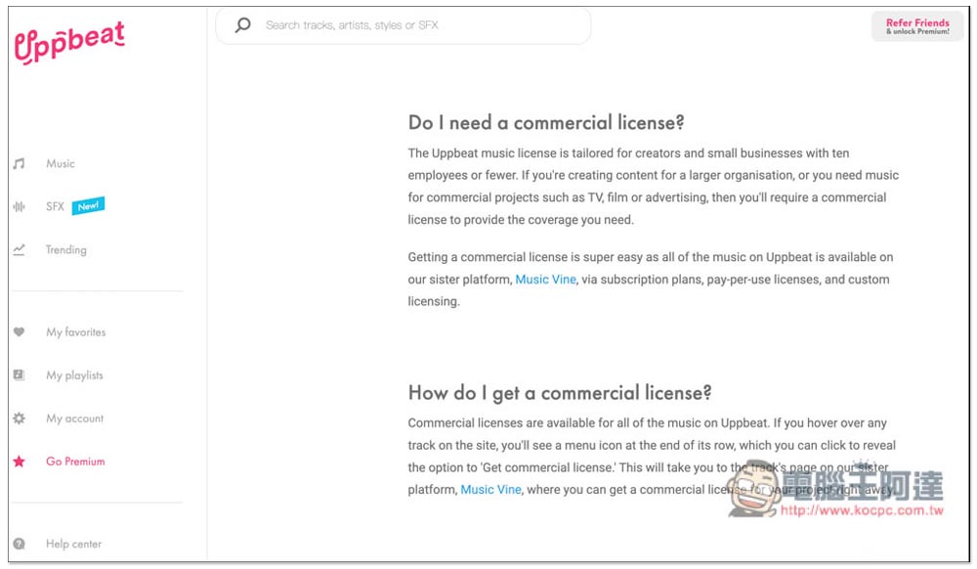This screenshot has width=977, height=569.
Task: Open My account settings
Action: [x=75, y=418]
